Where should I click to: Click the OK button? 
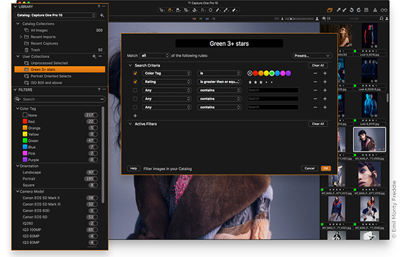(325, 168)
